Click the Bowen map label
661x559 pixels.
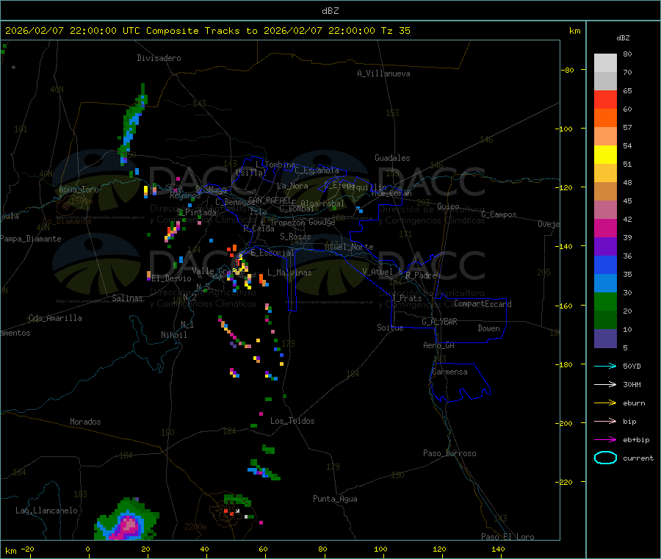[489, 328]
